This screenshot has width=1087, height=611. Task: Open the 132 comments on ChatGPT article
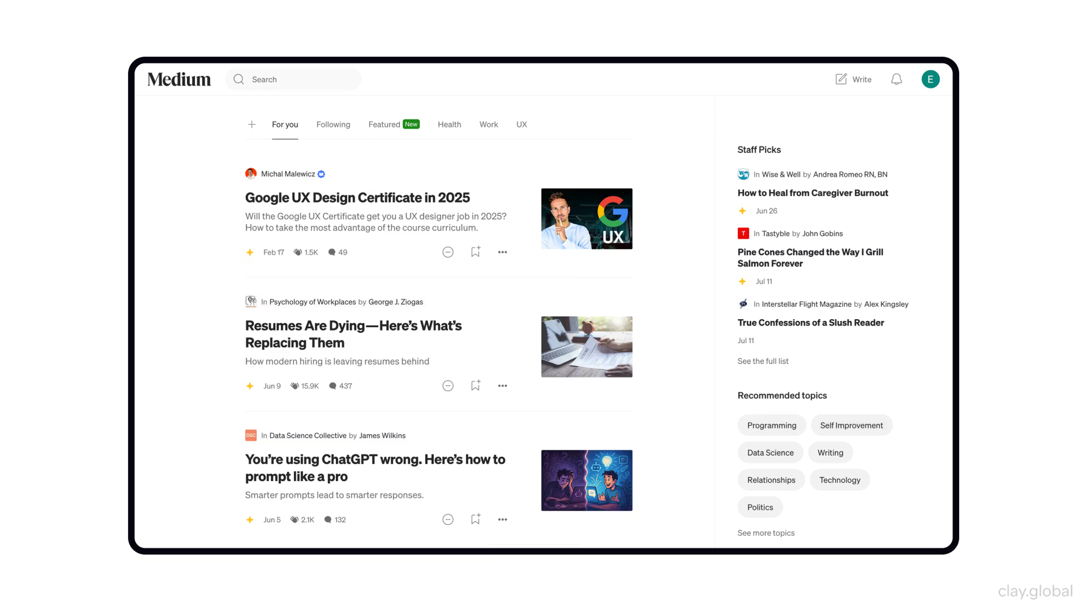pos(335,520)
